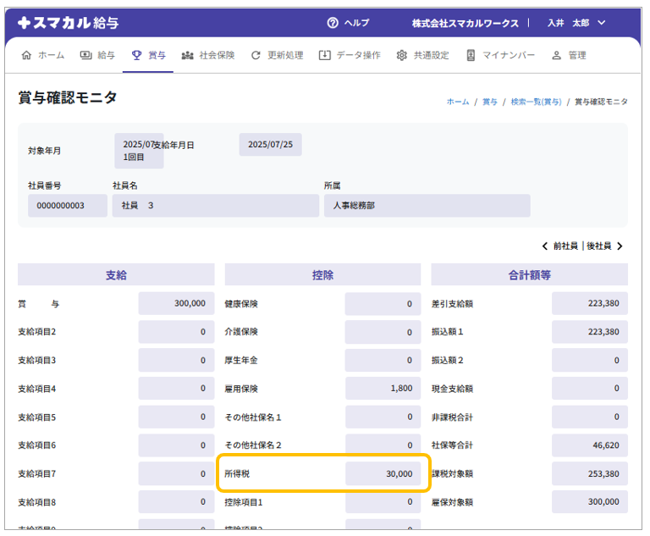The image size is (650, 536).
Task: Open 検索一覧(賞与) breadcrumb link
Action: tap(536, 102)
